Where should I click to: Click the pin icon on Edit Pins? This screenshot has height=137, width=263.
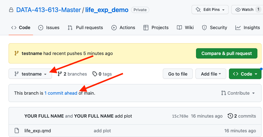click(199, 10)
